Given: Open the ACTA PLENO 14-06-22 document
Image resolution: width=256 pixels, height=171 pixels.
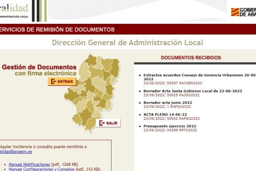Looking at the screenshot, I should [165, 115].
